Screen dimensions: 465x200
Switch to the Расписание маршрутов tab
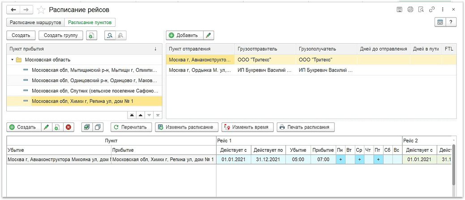[35, 22]
